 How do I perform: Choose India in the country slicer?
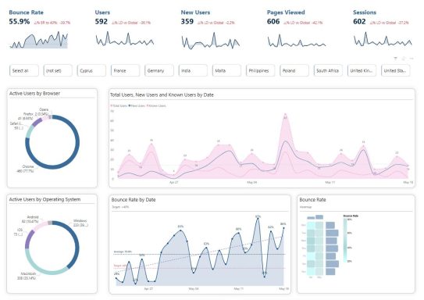(193, 70)
